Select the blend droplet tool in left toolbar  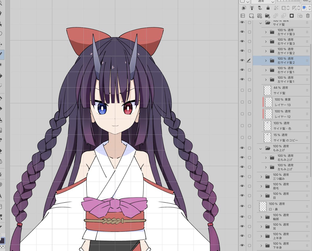click(x=1, y=161)
